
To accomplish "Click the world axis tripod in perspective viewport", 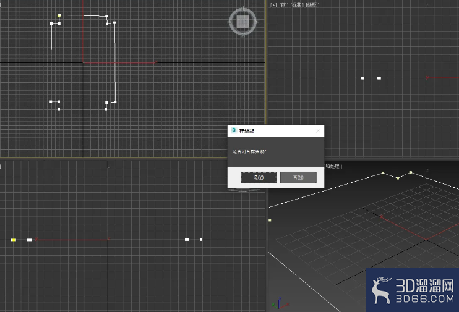I will pyautogui.click(x=280, y=304).
